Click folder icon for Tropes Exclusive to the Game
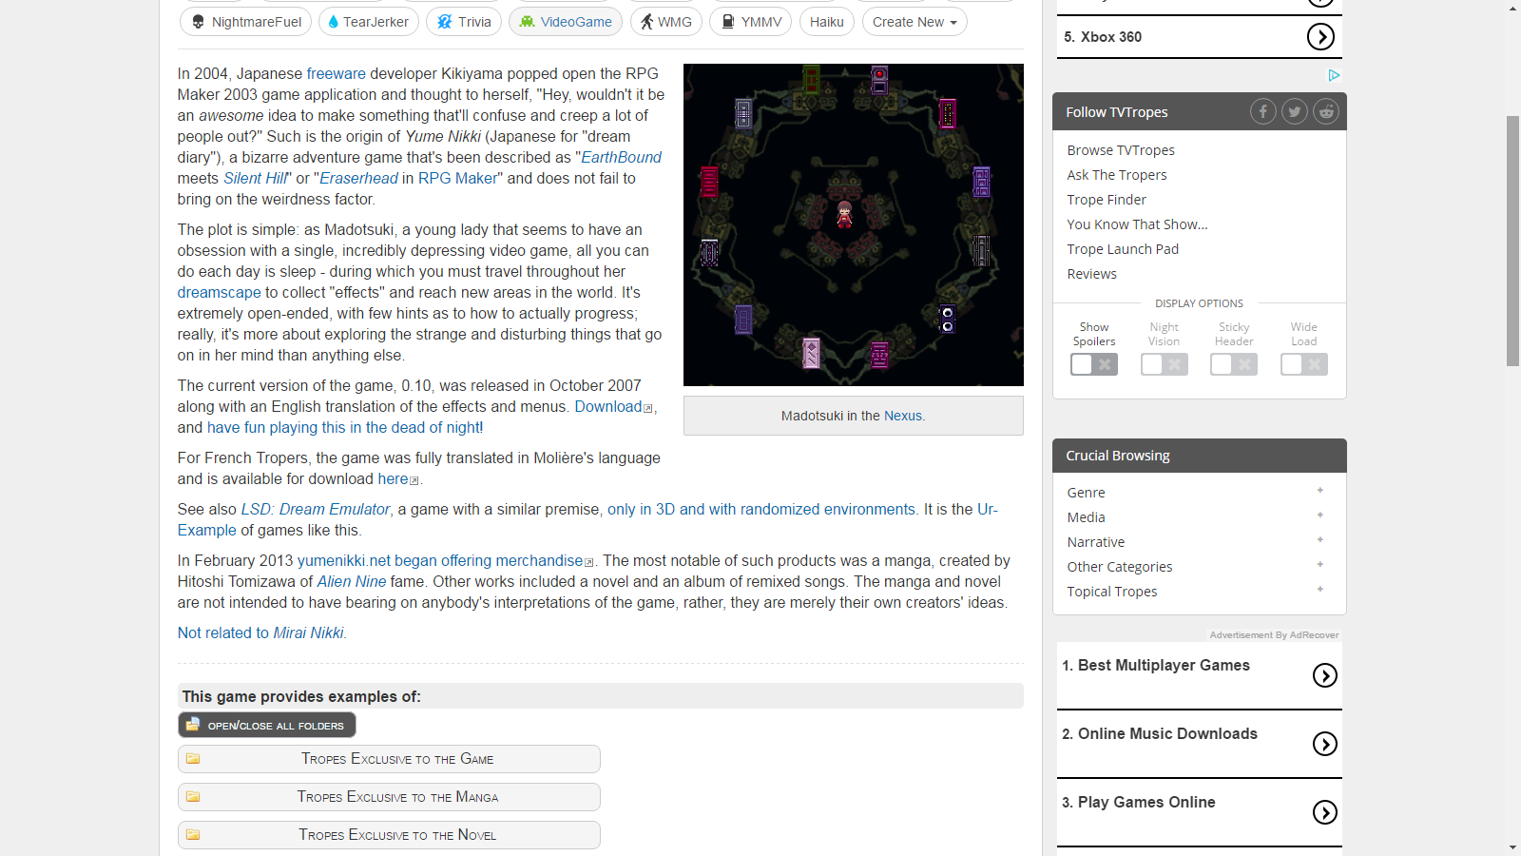 coord(193,759)
